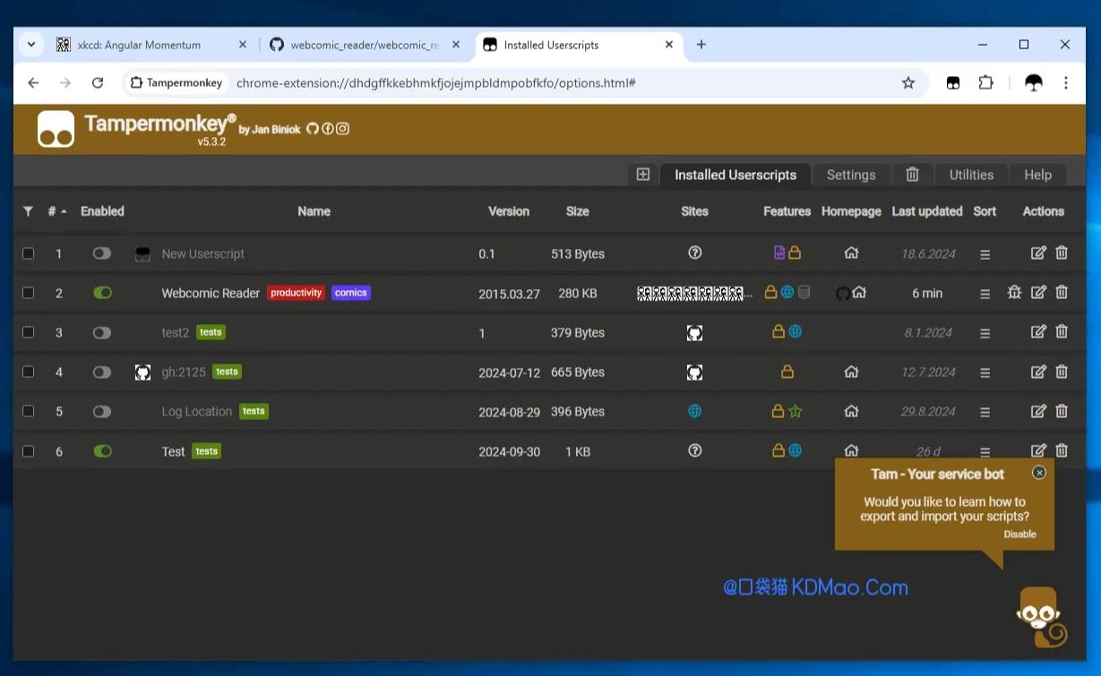Screen dimensions: 1101x676
Task: Click the filter funnel icon in table header
Action: pyautogui.click(x=28, y=211)
